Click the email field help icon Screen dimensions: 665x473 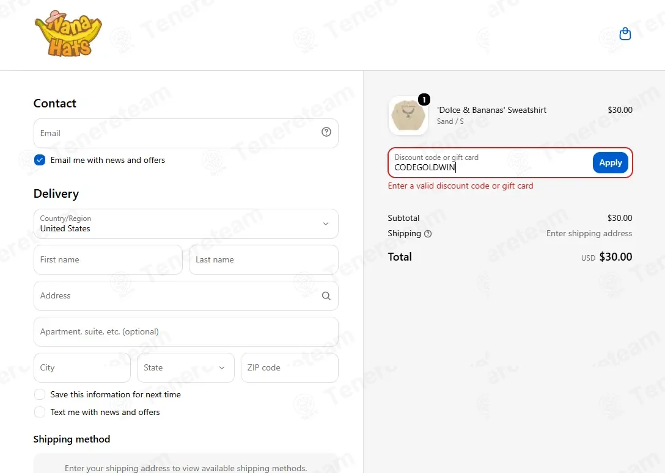pos(326,132)
